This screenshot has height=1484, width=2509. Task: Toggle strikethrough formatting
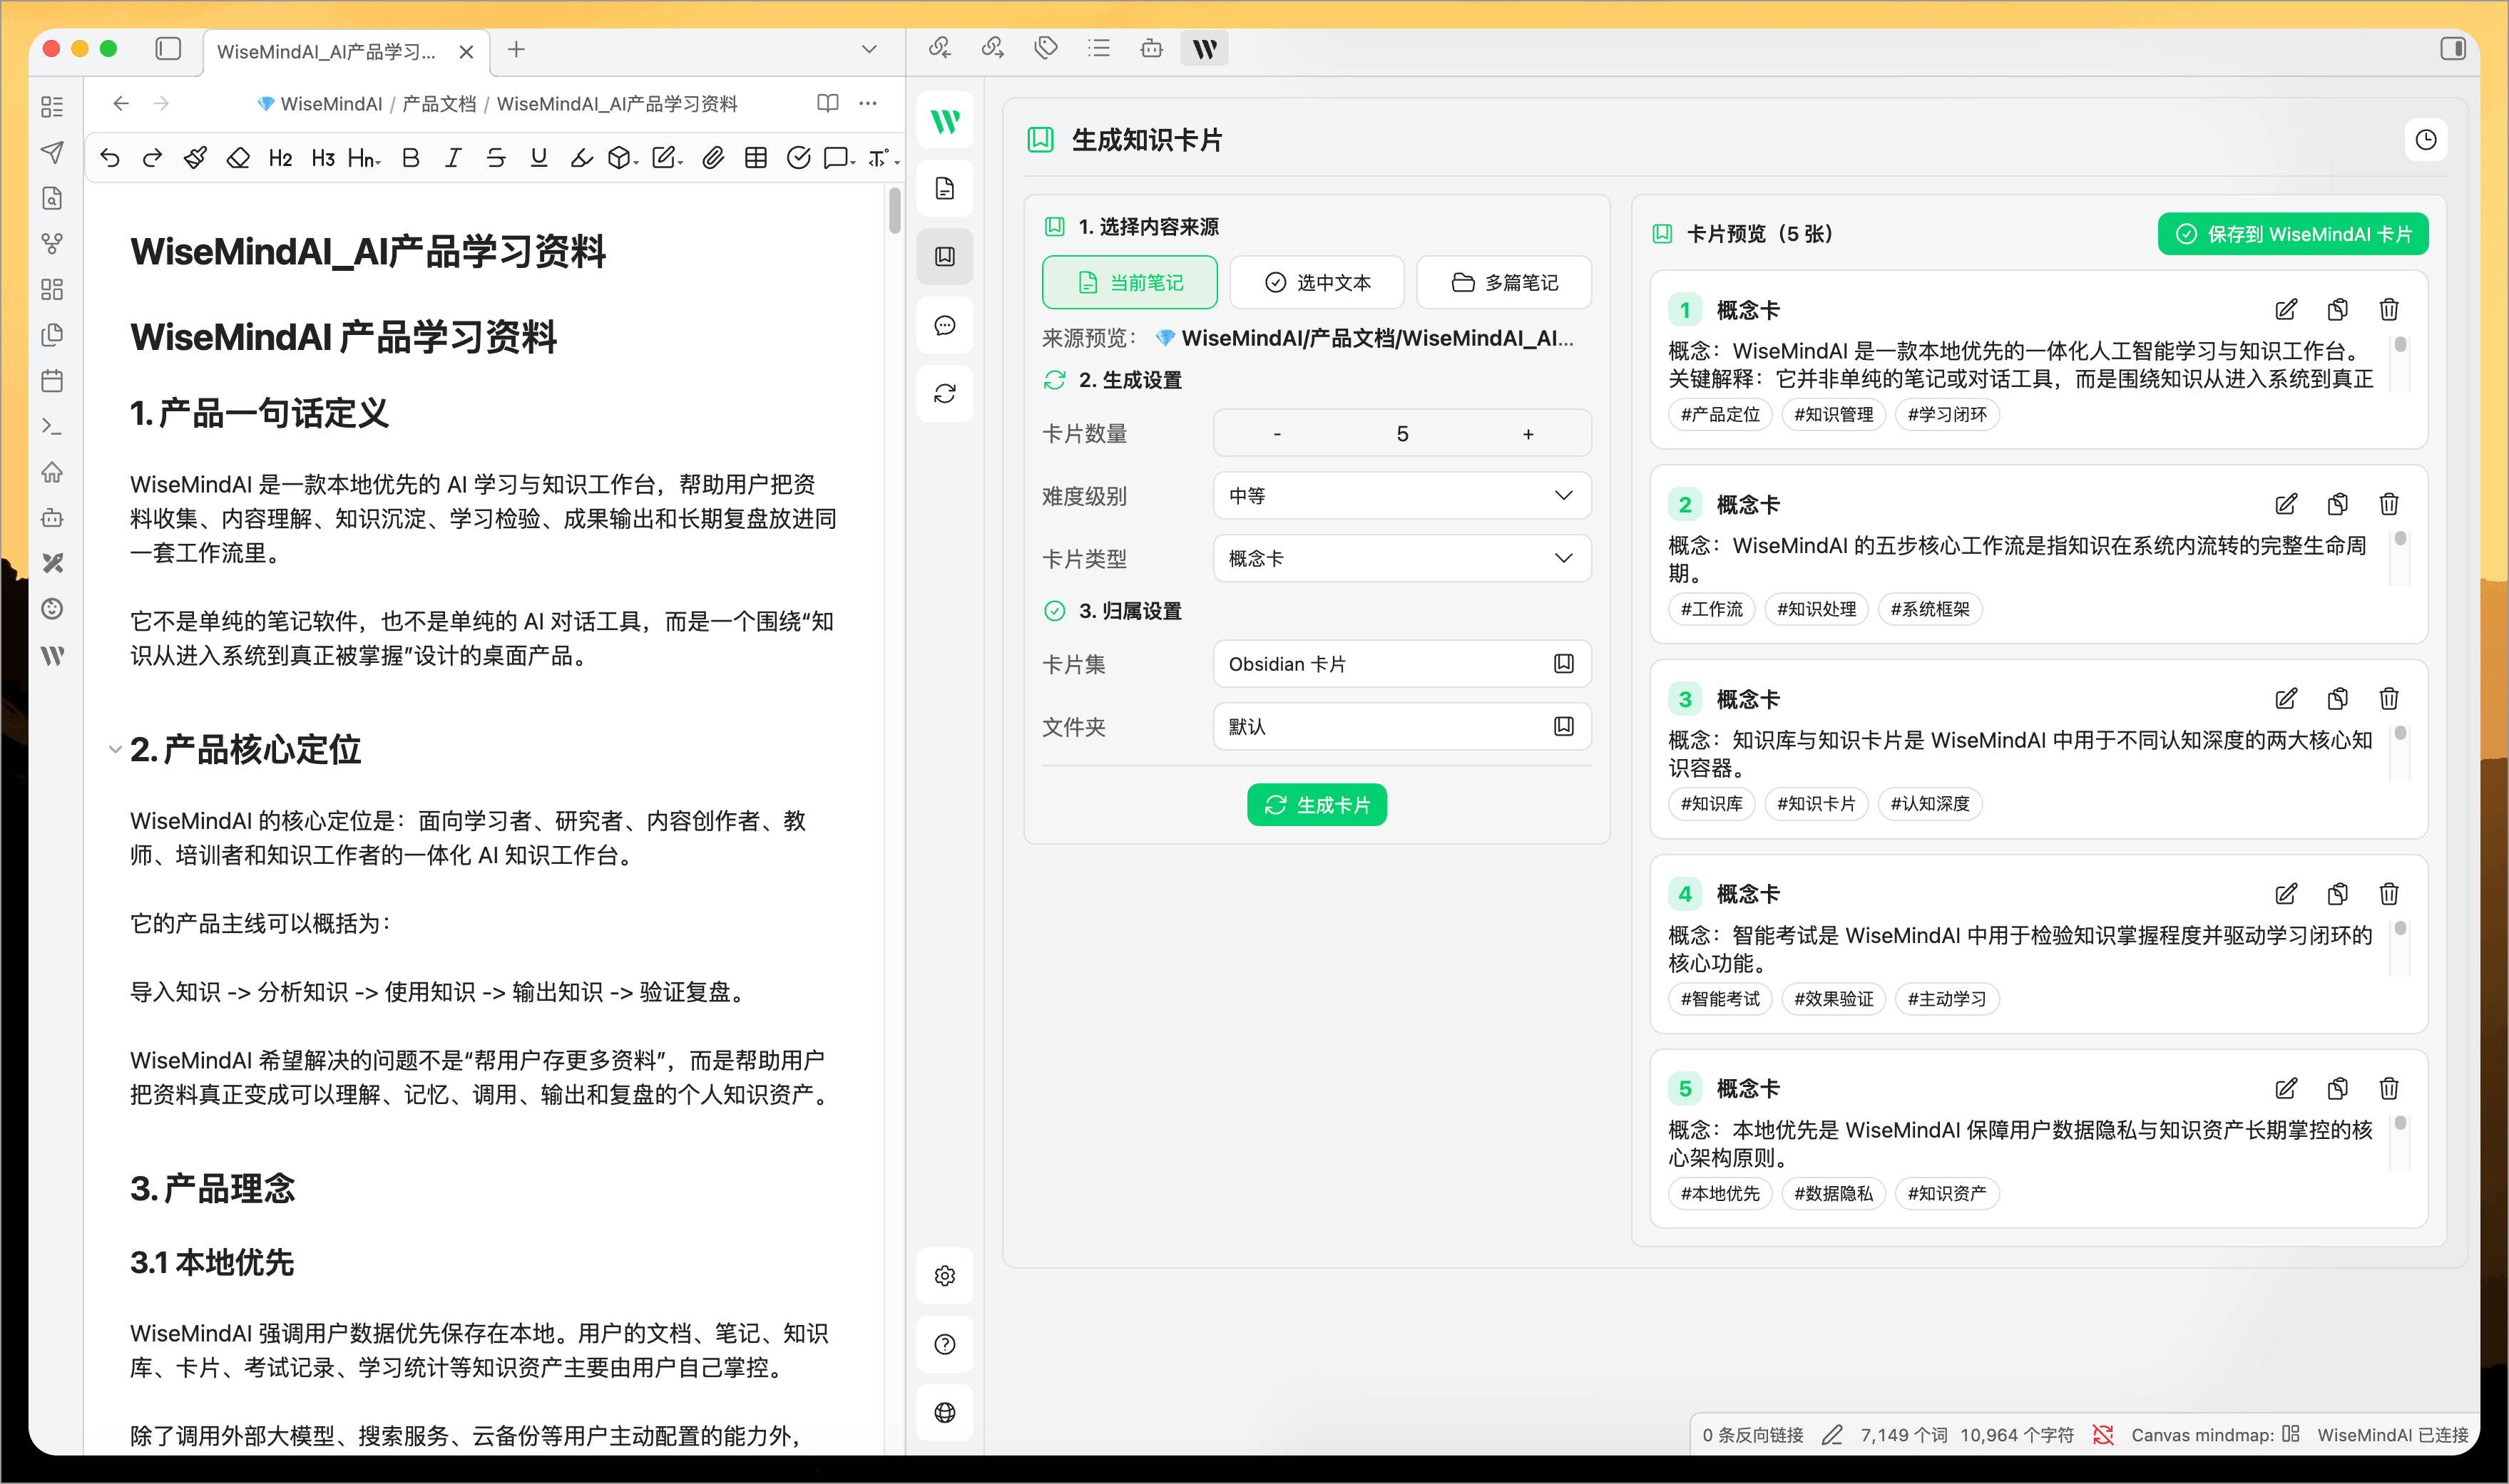[496, 158]
